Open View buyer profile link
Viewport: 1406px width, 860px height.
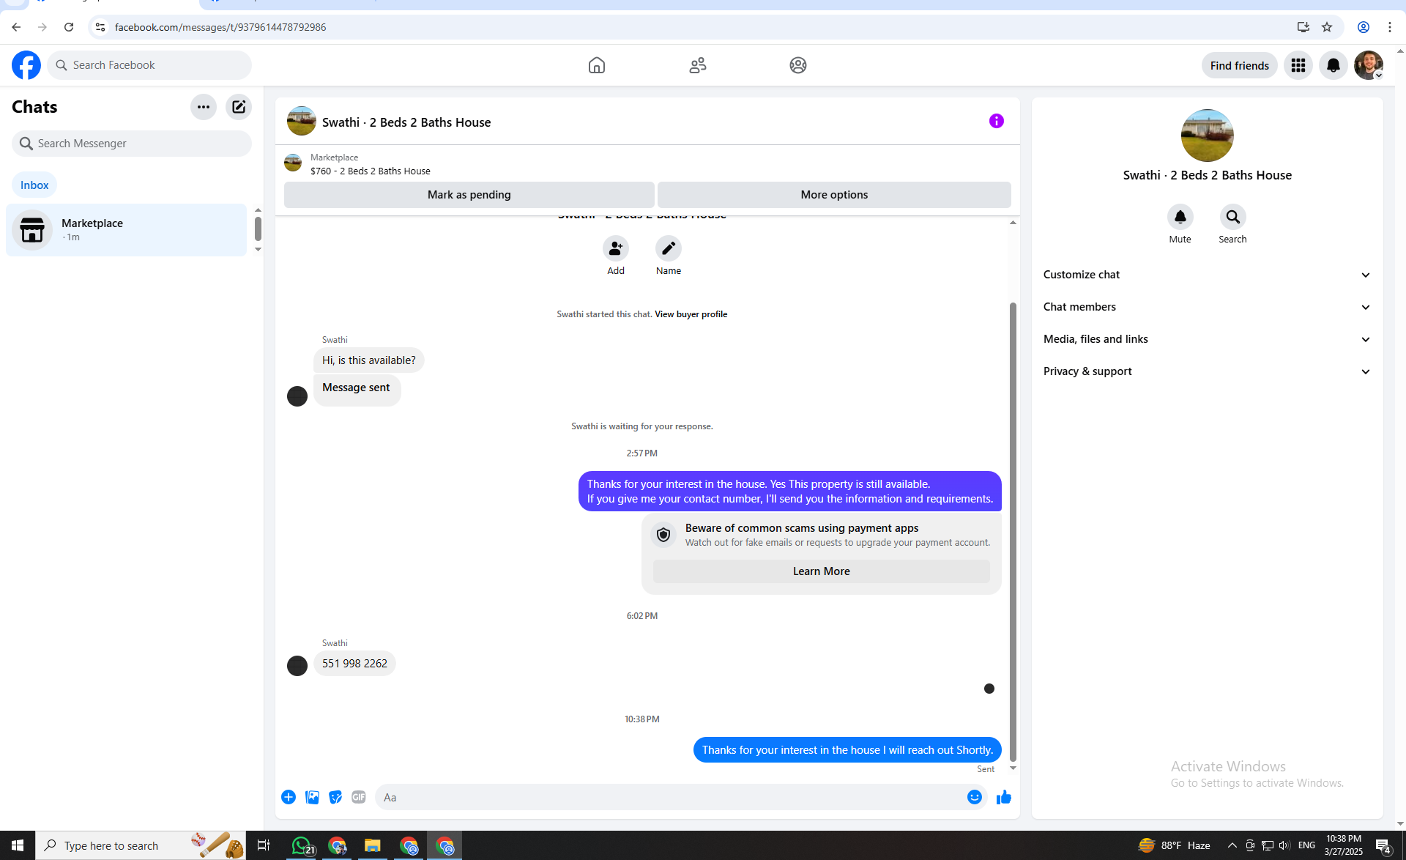pyautogui.click(x=691, y=314)
